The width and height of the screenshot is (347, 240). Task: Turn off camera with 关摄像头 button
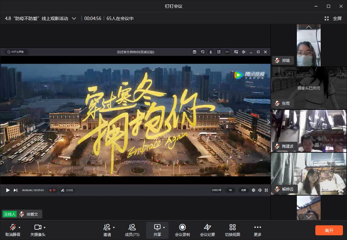click(38, 230)
